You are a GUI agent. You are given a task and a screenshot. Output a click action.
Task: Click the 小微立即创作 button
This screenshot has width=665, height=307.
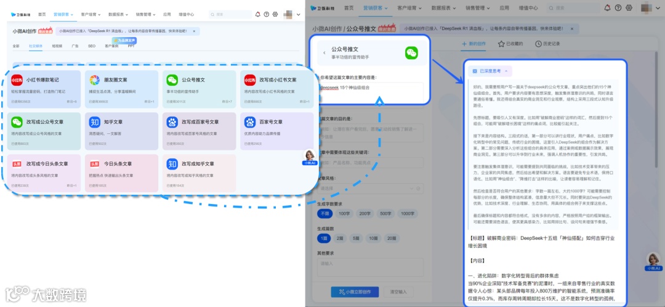coord(355,292)
